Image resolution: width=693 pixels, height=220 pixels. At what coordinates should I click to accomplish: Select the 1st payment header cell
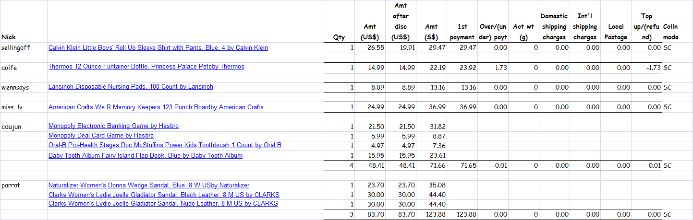(x=462, y=22)
